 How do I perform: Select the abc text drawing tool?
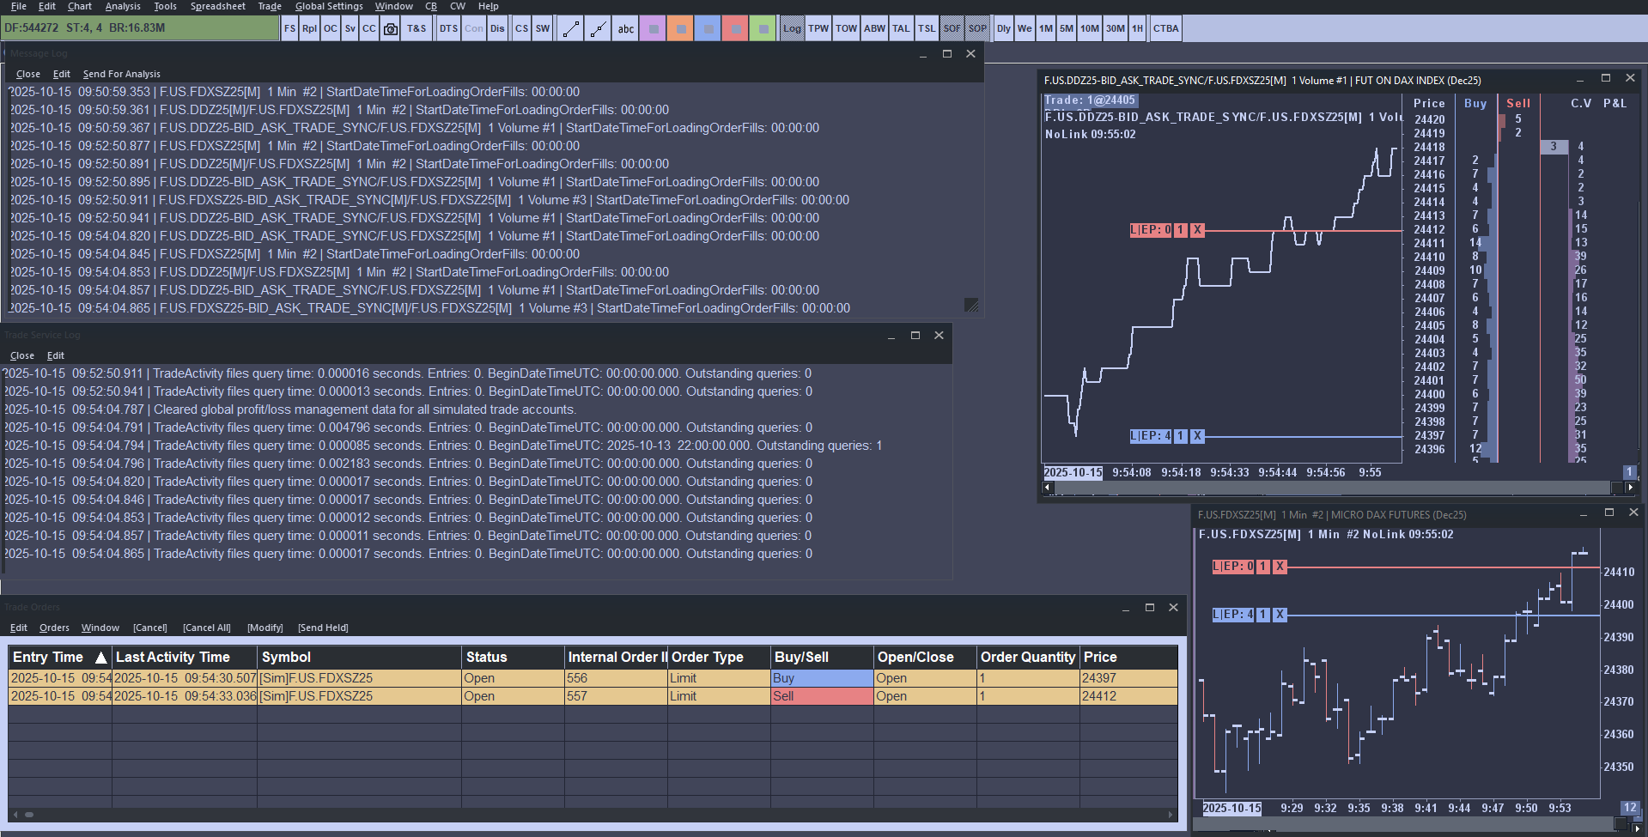(x=626, y=28)
